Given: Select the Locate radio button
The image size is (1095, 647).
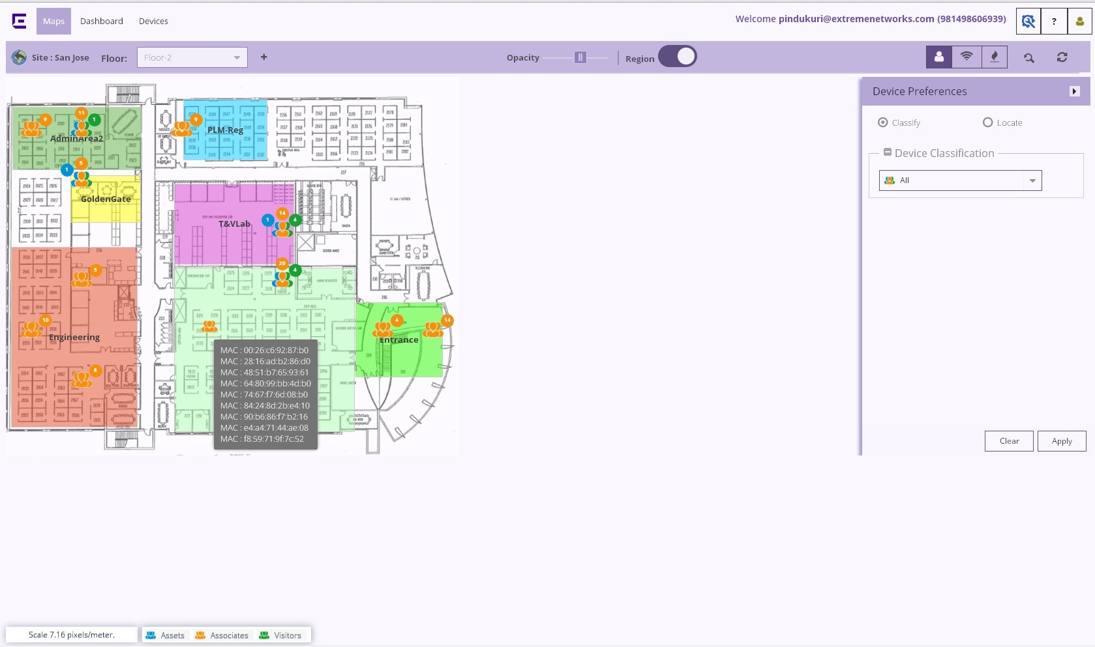Looking at the screenshot, I should 987,122.
